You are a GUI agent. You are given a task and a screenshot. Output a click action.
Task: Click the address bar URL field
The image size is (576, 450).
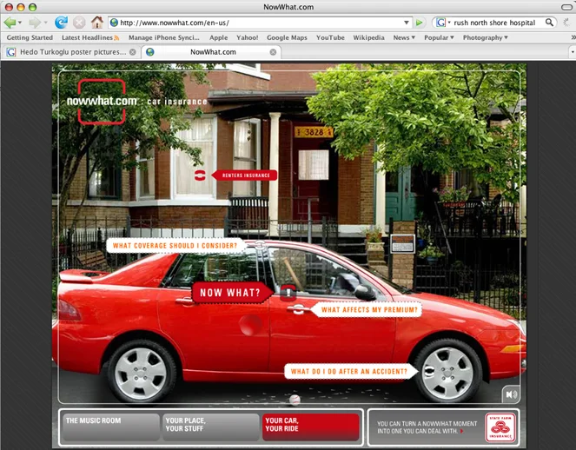click(261, 23)
